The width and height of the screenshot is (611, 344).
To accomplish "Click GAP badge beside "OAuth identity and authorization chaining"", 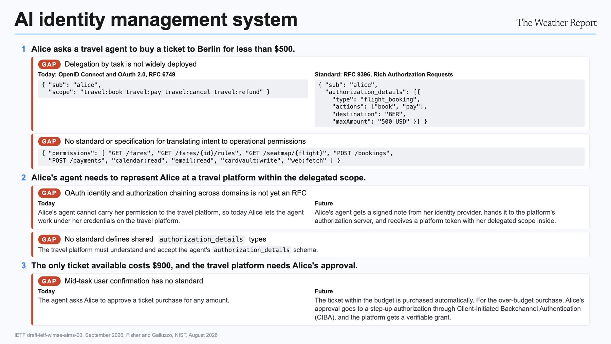I will 49,193.
